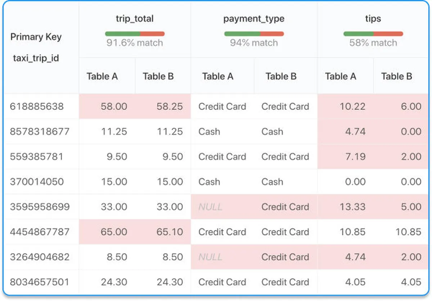Select Table B subheader under trip_total
The image size is (432, 301).
tap(158, 76)
